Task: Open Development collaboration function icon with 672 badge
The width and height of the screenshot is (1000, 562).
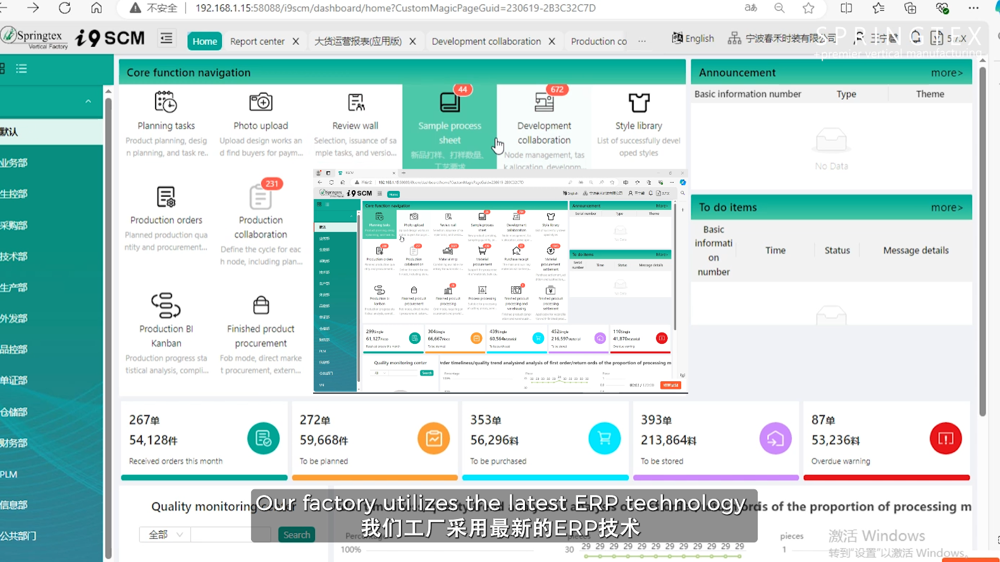Action: click(x=544, y=102)
